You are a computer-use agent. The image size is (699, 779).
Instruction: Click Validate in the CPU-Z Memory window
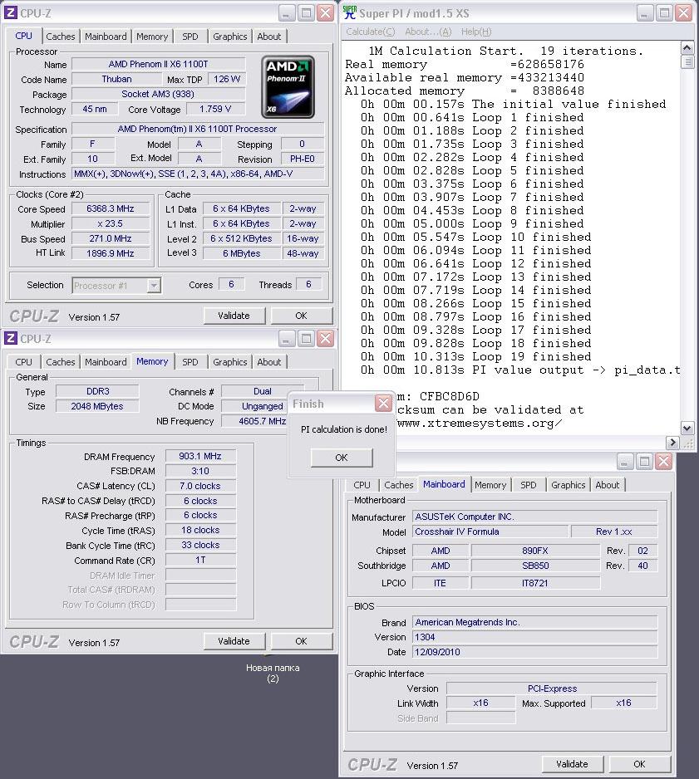(234, 641)
